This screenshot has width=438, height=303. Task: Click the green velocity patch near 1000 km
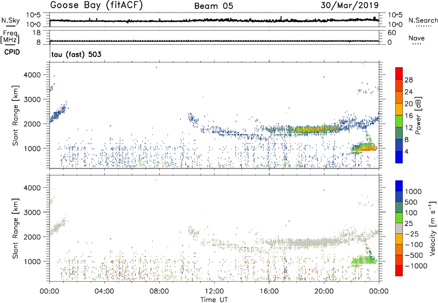tap(363, 261)
